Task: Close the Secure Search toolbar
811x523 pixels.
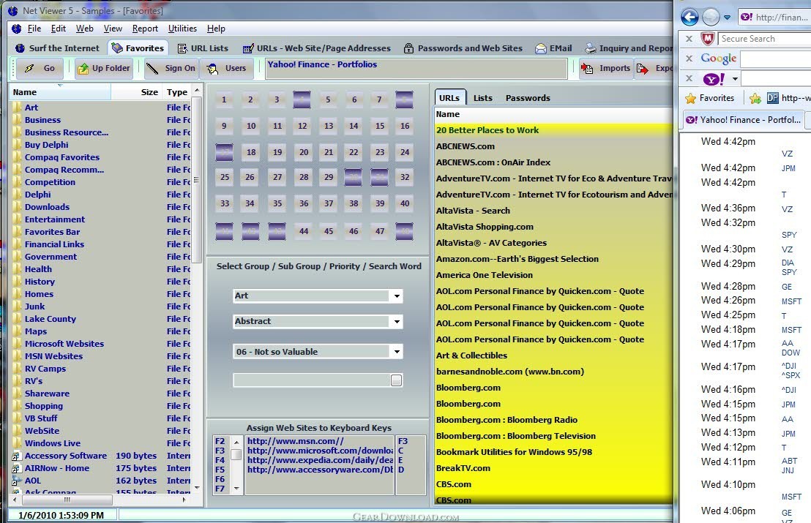Action: click(x=689, y=38)
